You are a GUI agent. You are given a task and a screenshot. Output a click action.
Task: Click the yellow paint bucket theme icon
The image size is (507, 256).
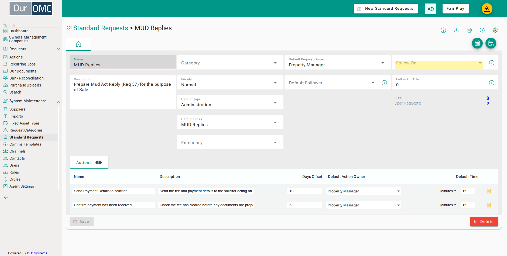[487, 9]
